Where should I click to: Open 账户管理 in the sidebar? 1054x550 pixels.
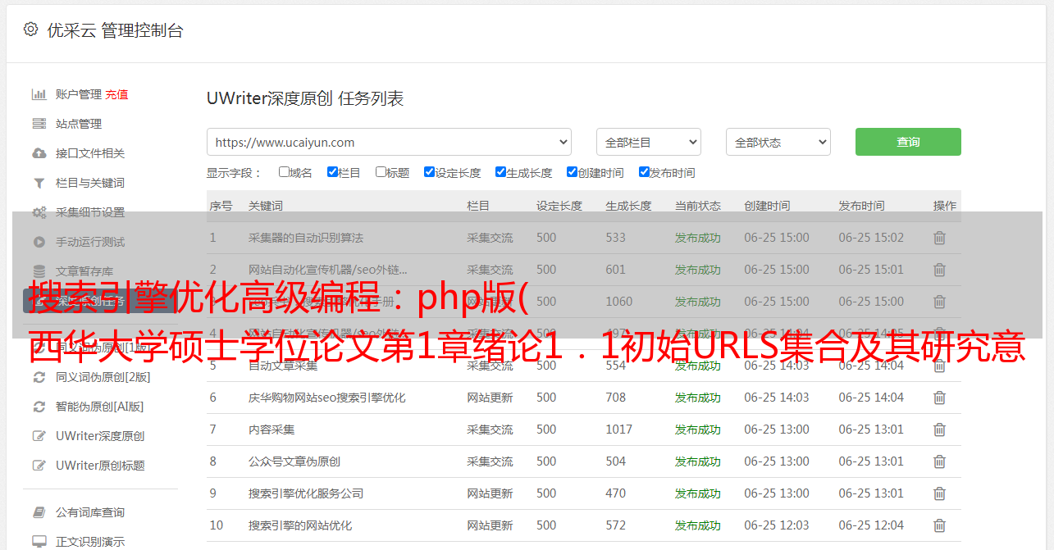pyautogui.click(x=79, y=94)
